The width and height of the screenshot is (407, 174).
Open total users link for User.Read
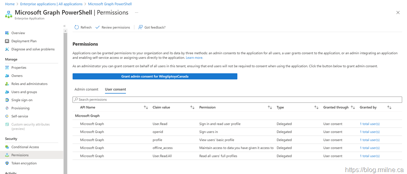click(370, 124)
